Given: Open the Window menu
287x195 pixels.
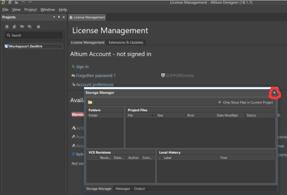Looking at the screenshot, I should coord(48,10).
